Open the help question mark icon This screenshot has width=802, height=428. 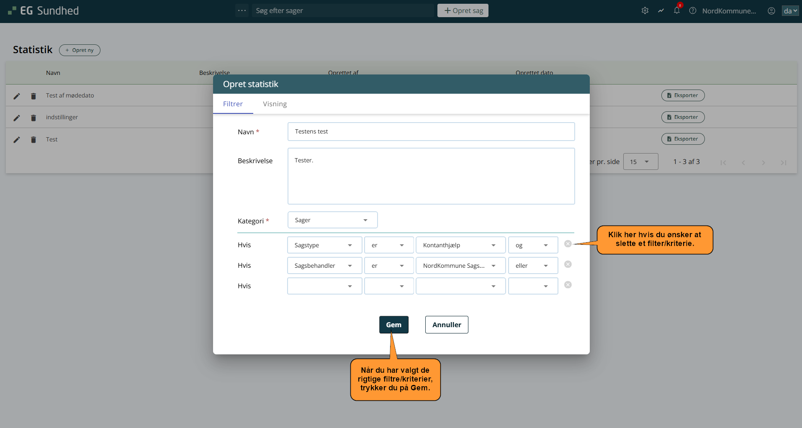pos(693,11)
